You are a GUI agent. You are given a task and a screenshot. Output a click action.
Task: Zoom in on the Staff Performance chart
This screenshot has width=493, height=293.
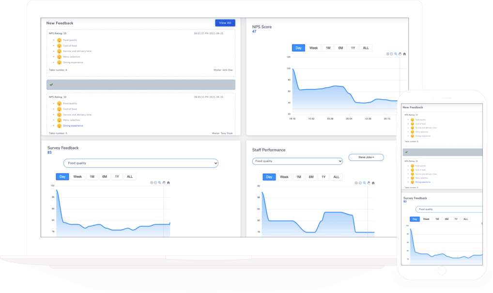356,183
